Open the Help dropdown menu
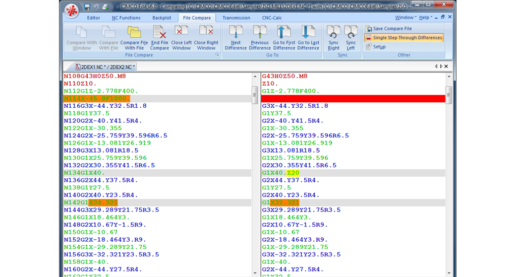This screenshot has width=516, height=277. click(426, 18)
